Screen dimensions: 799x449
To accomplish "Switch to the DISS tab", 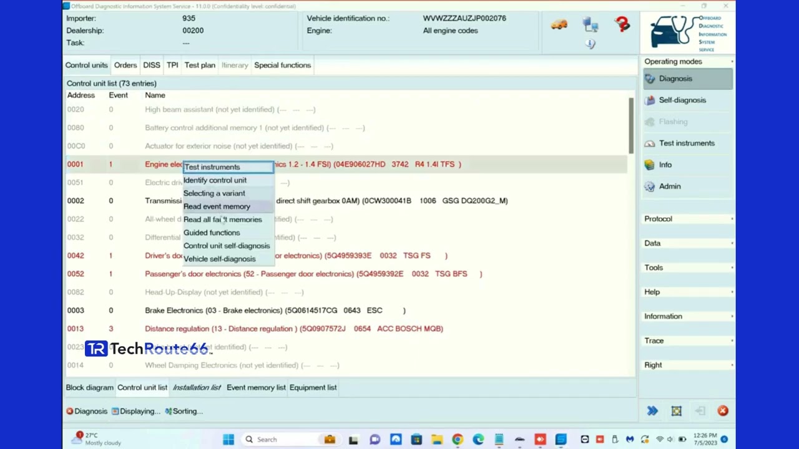I will coord(152,65).
